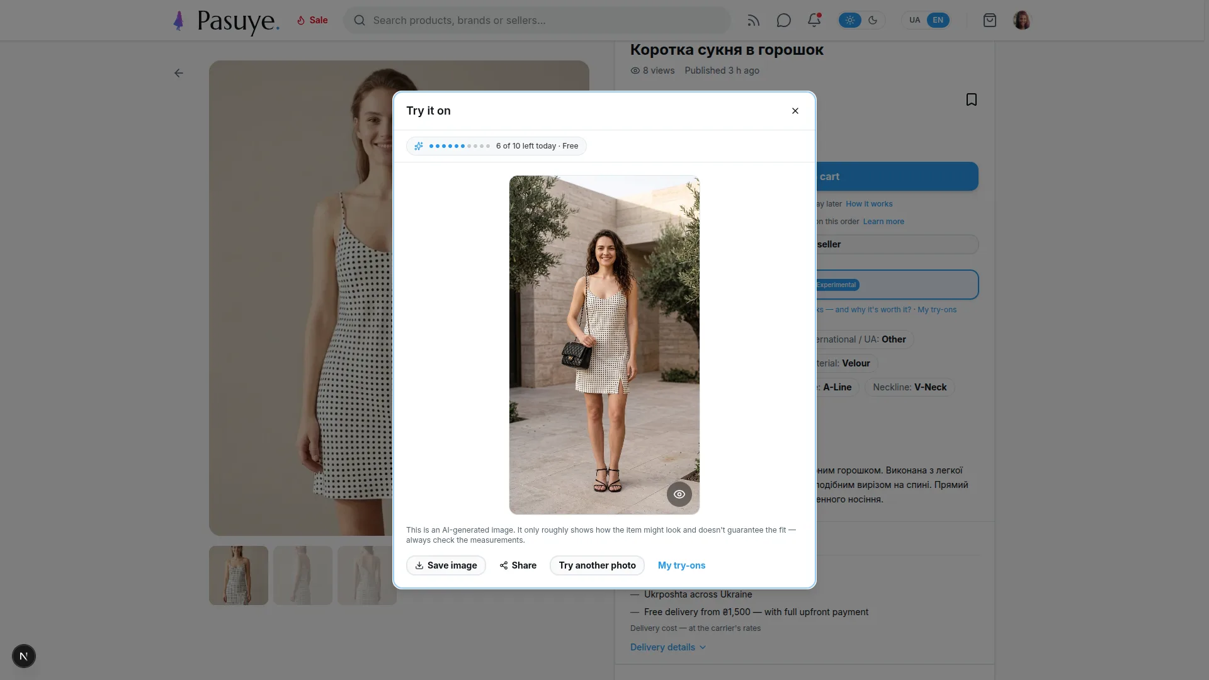The image size is (1209, 680).
Task: Save the generated try-on image
Action: point(446,565)
